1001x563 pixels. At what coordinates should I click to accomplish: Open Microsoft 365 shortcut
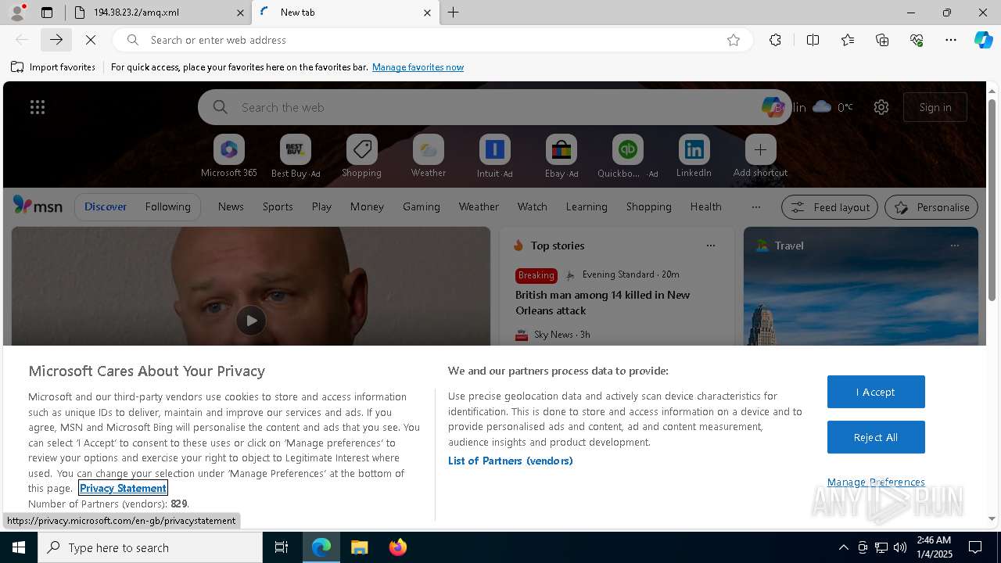229,156
